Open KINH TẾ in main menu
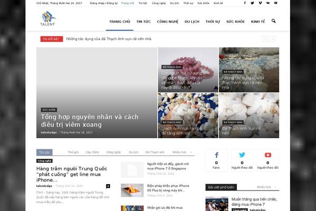The image size is (316, 211). pos(258,22)
